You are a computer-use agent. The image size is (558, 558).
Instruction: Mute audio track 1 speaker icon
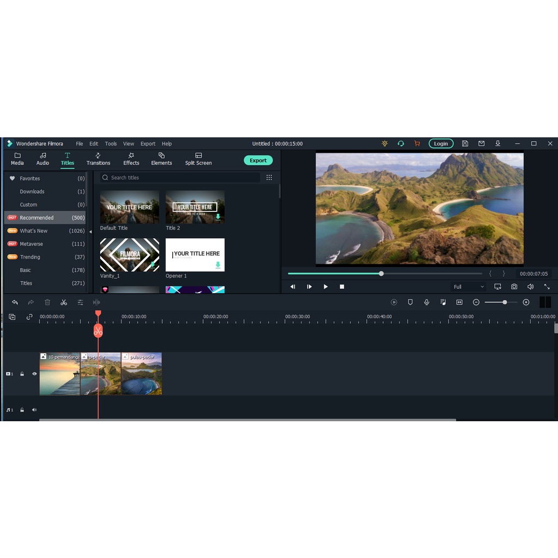click(x=34, y=410)
